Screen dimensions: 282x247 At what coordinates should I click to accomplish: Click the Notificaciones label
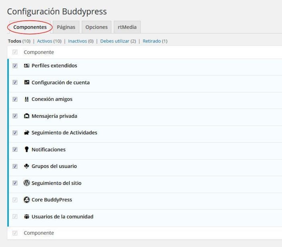pyautogui.click(x=49, y=150)
